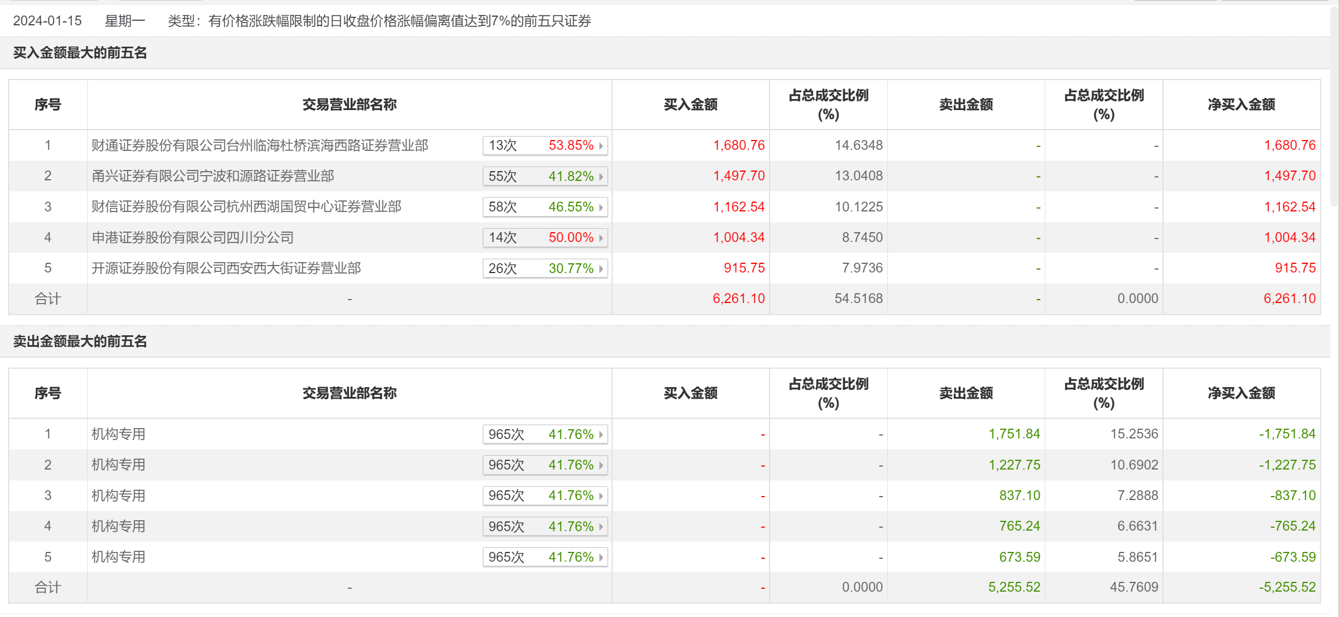This screenshot has width=1339, height=617.
Task: Open 甬兴证券宁波和源路证券营业部 link
Action: (213, 176)
